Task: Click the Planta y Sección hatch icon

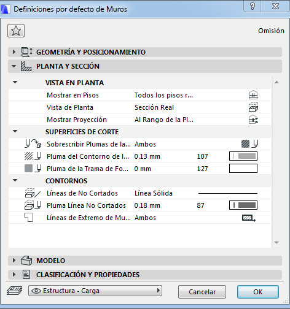Action: point(26,66)
